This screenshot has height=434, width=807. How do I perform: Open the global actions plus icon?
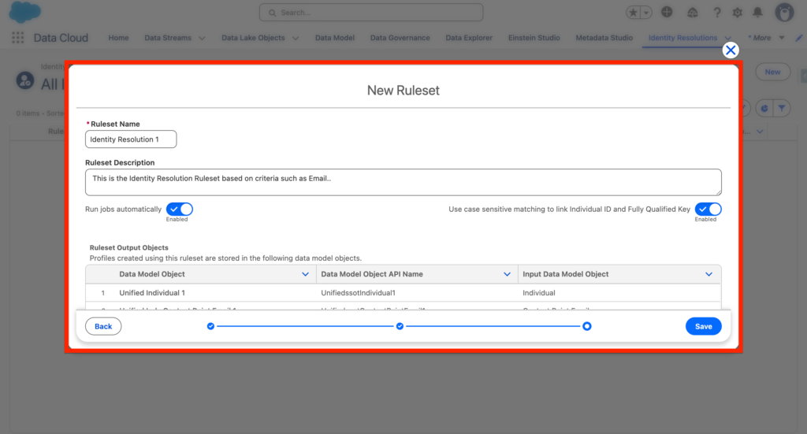click(668, 13)
